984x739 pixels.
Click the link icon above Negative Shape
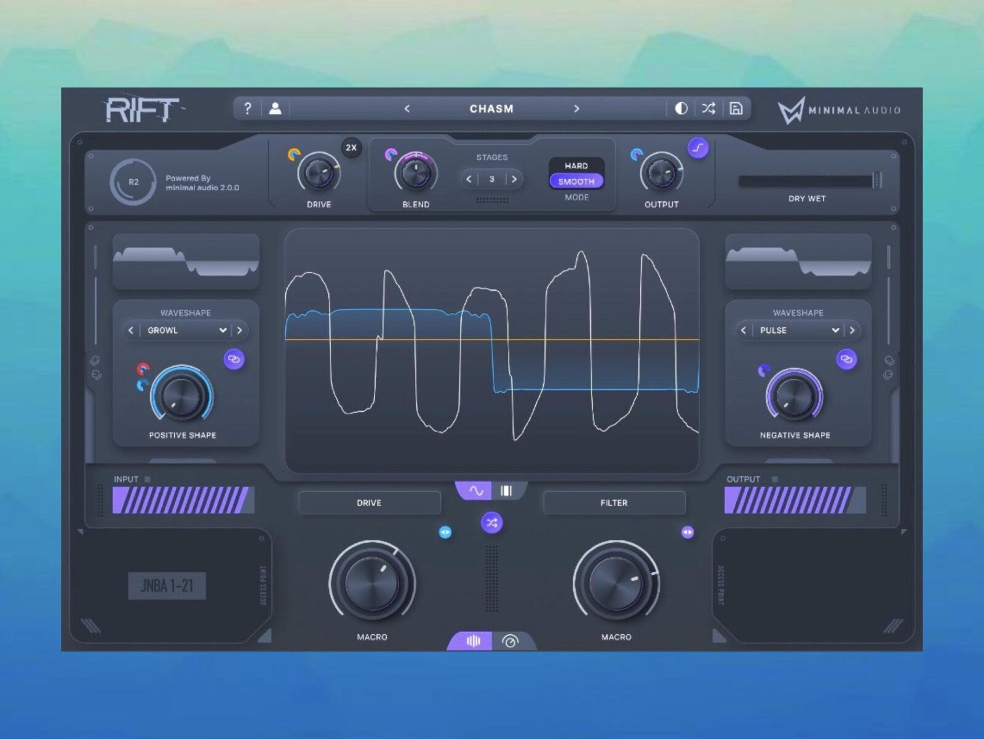tap(846, 359)
